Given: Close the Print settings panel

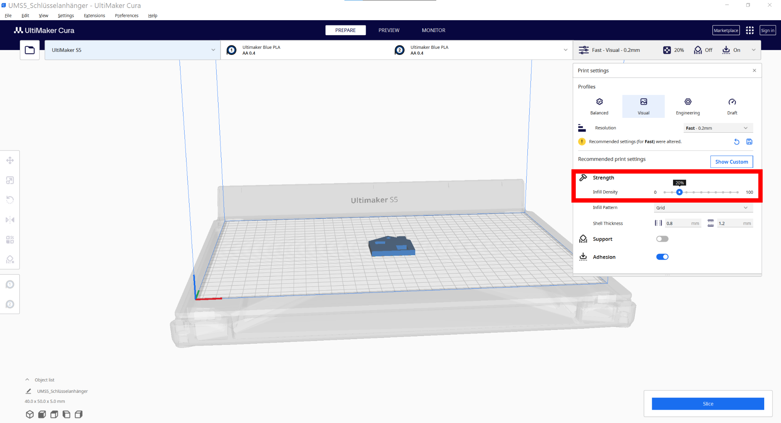Looking at the screenshot, I should click(754, 71).
